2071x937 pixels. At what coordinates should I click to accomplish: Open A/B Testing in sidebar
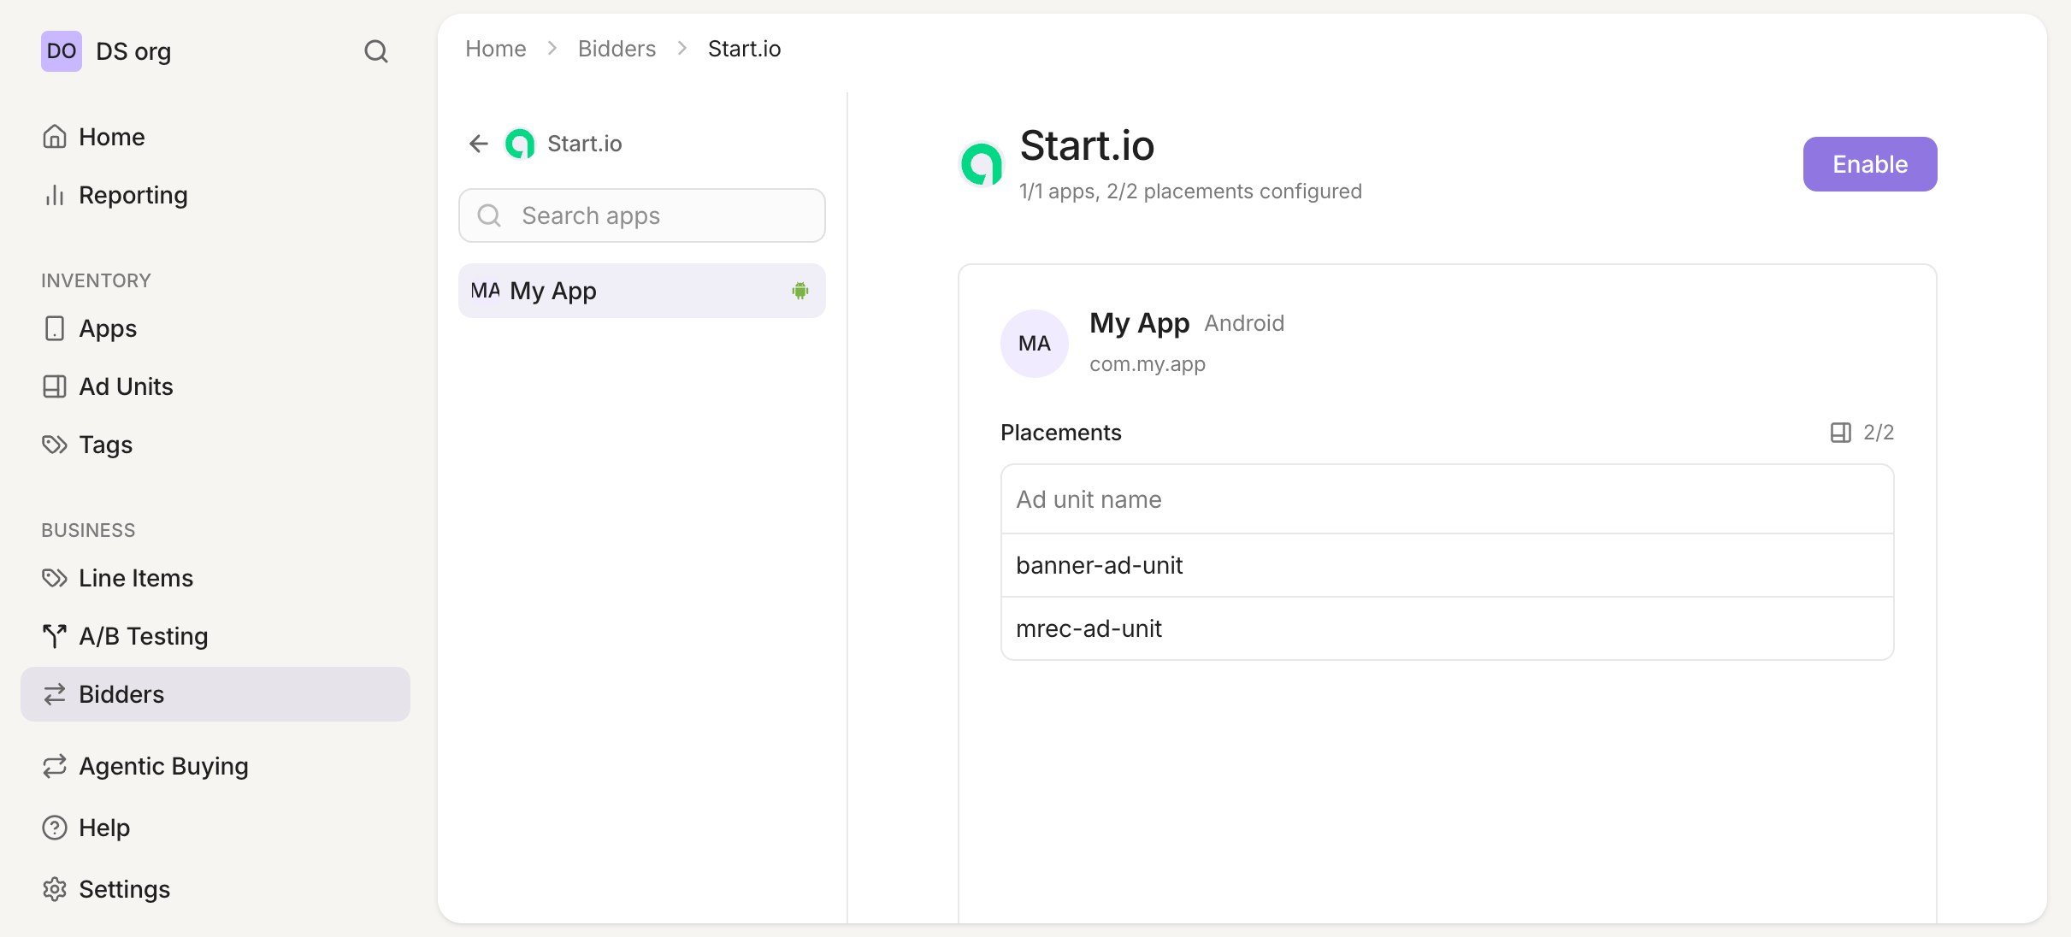215,636
